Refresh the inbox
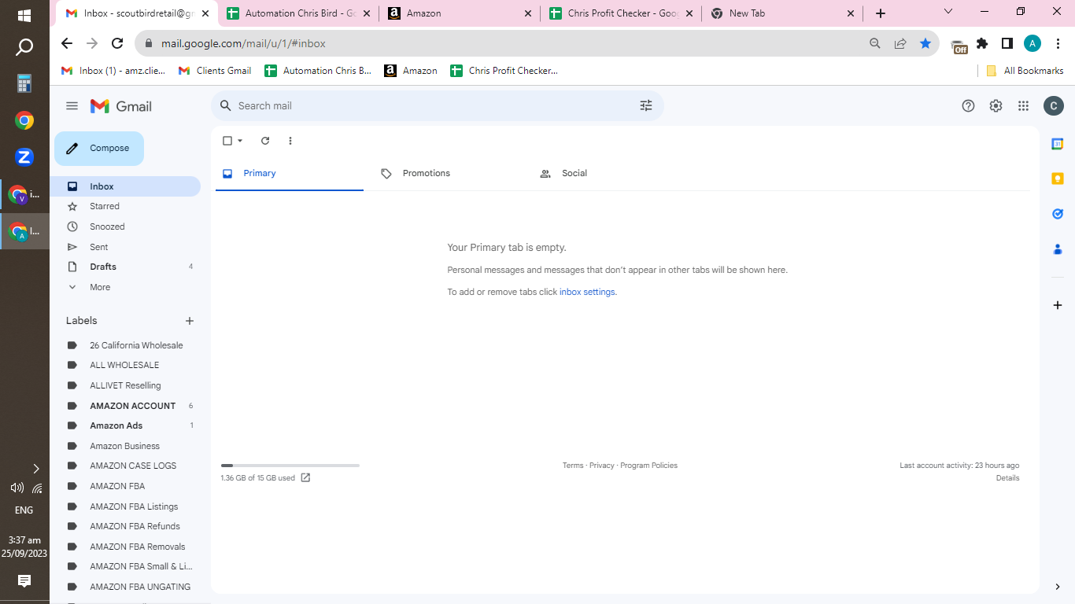This screenshot has height=604, width=1075. [265, 141]
